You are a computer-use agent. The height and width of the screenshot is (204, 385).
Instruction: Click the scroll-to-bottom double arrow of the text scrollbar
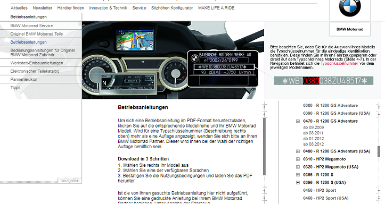(x=264, y=198)
